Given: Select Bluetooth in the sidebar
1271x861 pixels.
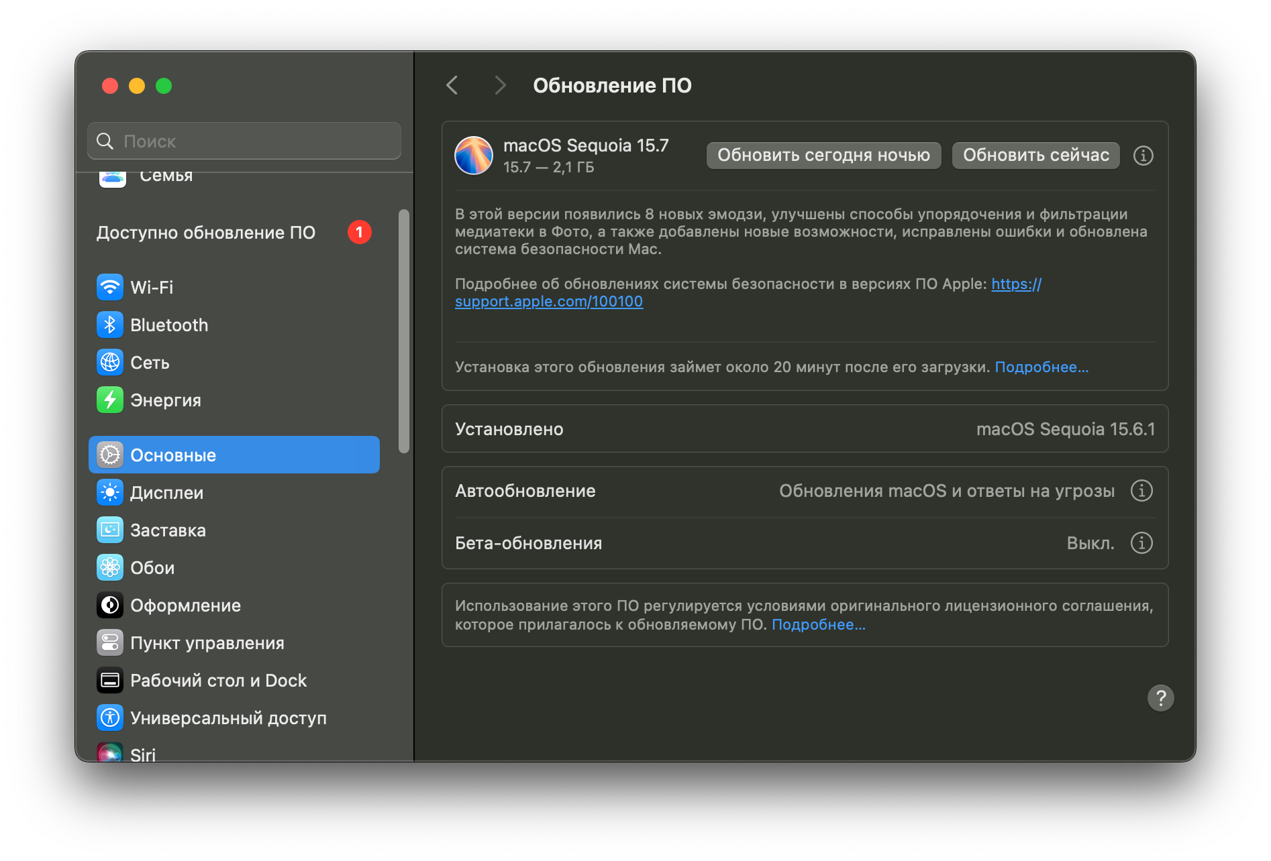Looking at the screenshot, I should click(x=234, y=325).
